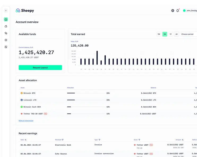
Task: Open the Home dashboard sidebar icon
Action: point(6,19)
